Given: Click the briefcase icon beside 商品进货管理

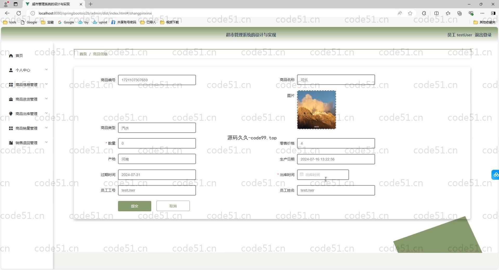Looking at the screenshot, I should coord(11,99).
